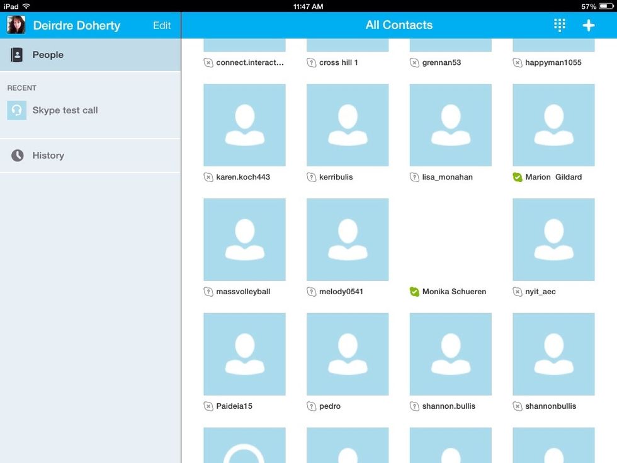Tap the status icon beside grennan53
The height and width of the screenshot is (463, 617).
414,62
